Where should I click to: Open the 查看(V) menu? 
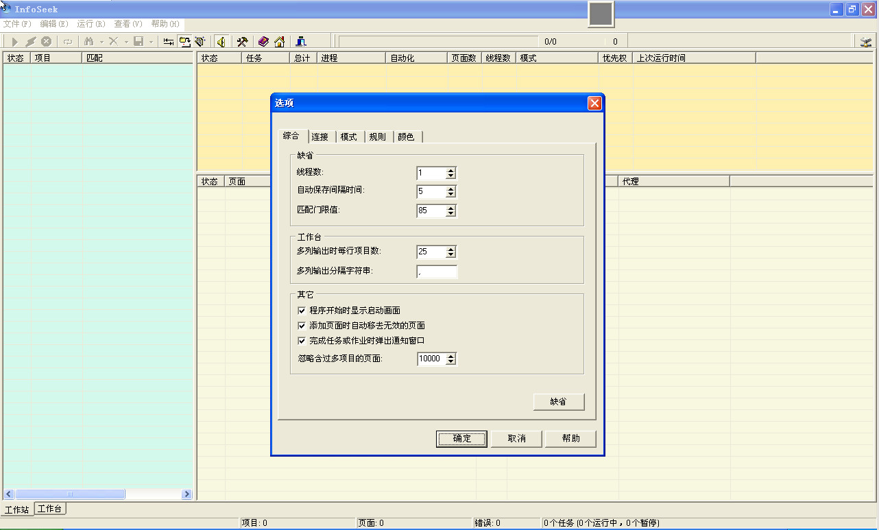[x=128, y=23]
